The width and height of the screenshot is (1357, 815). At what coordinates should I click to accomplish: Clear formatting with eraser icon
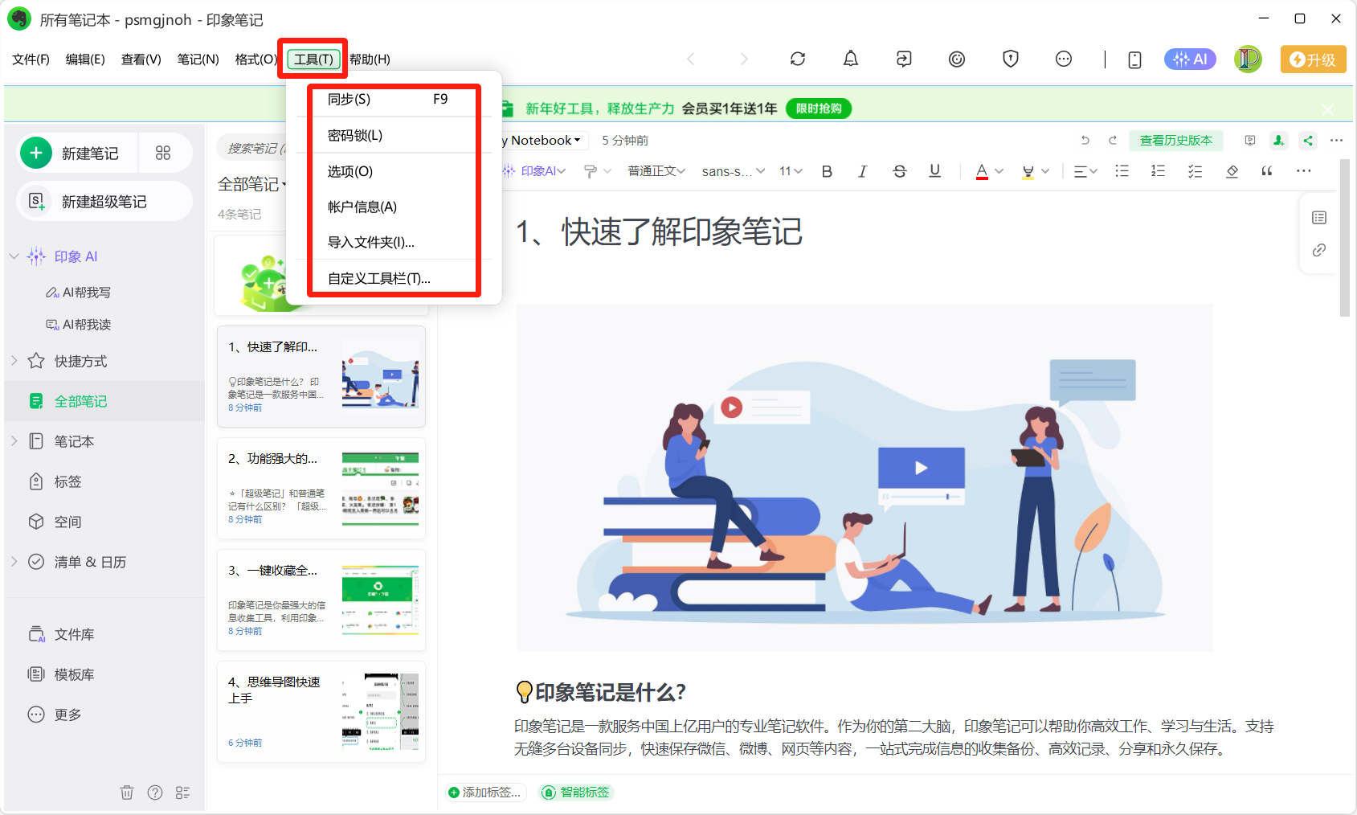pos(1232,171)
